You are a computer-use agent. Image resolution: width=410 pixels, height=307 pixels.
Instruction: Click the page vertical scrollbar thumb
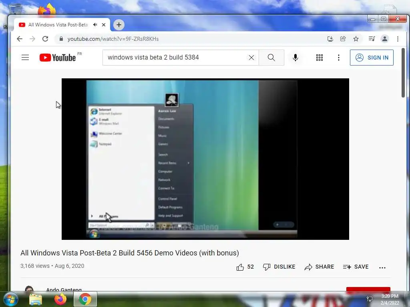point(403,73)
